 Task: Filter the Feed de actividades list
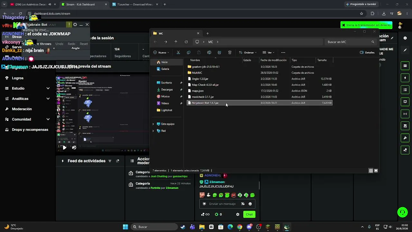click(x=110, y=161)
